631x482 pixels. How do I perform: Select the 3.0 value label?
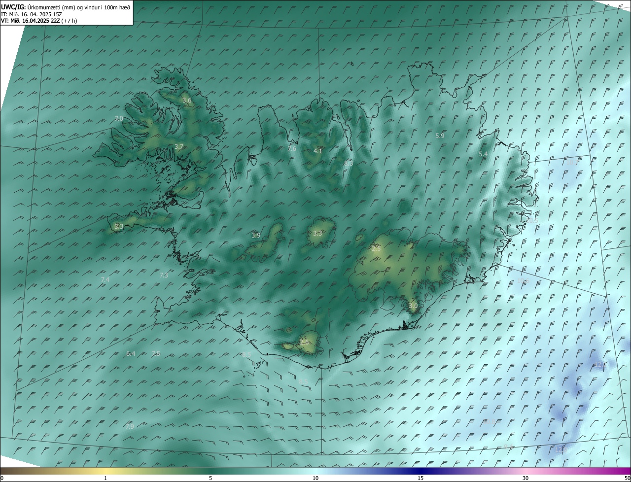tap(413, 306)
